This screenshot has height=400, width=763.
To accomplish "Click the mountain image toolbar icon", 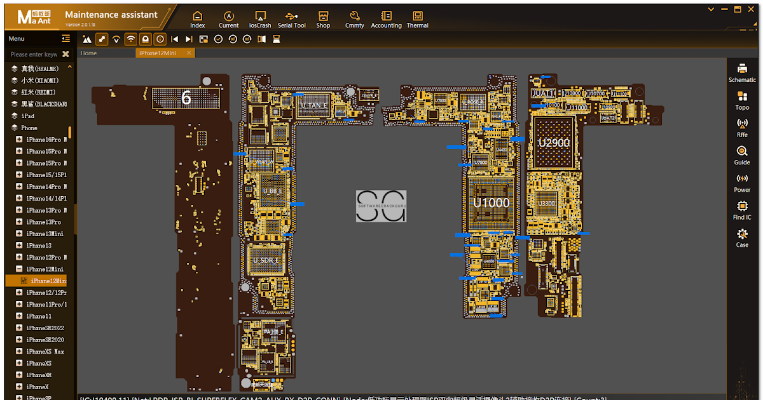I will pos(88,39).
